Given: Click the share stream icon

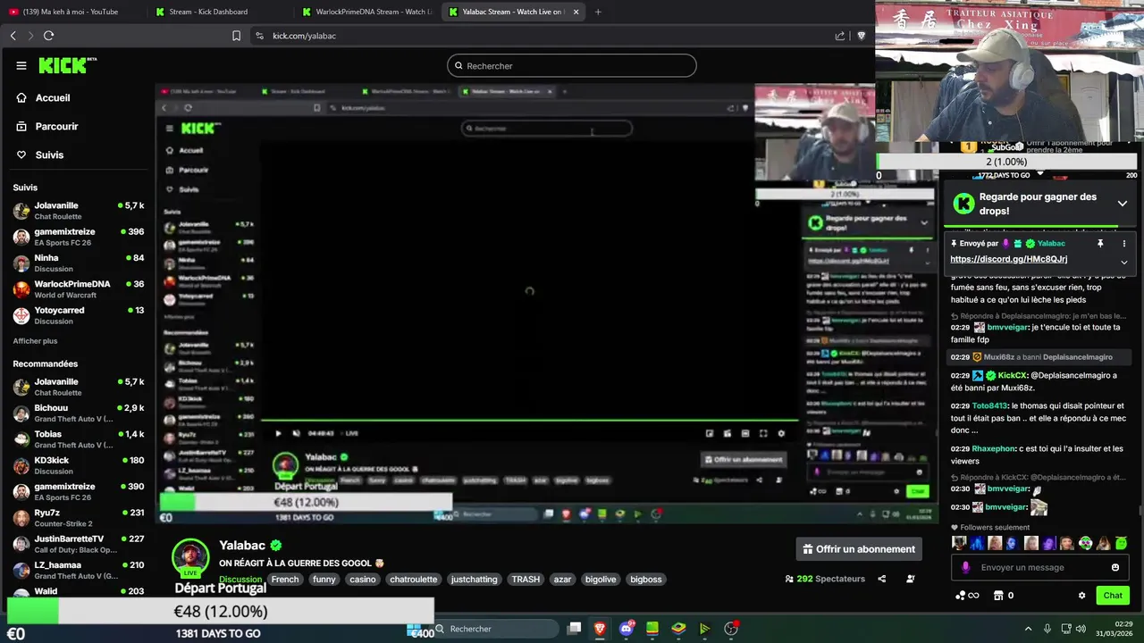Looking at the screenshot, I should tap(882, 579).
